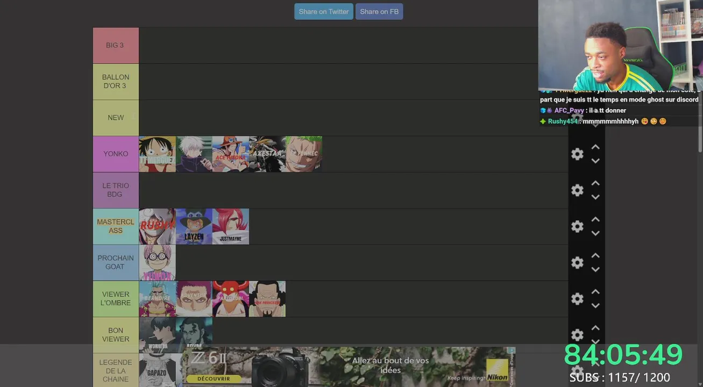Move YONKO tier down with arrow
The width and height of the screenshot is (703, 387).
coord(595,161)
